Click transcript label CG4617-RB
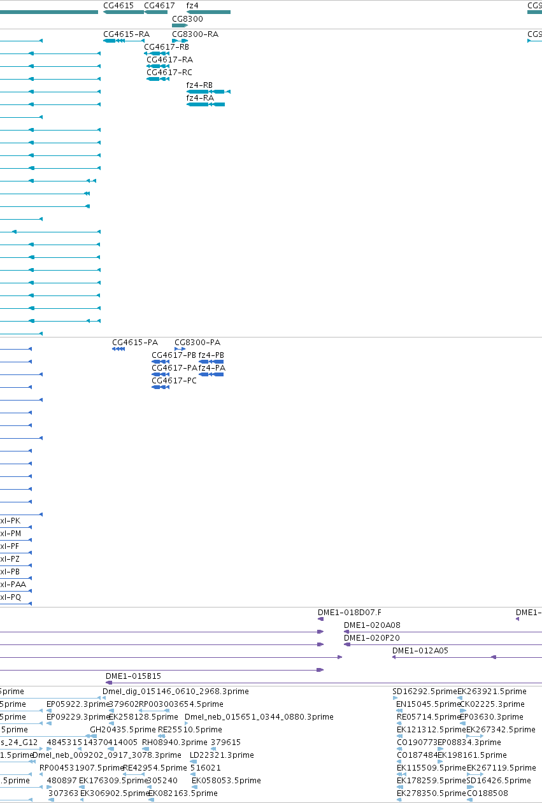 pos(166,47)
